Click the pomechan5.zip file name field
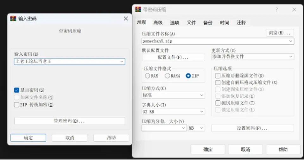Screen dimensions: 304x160 pyautogui.click(x=218, y=41)
